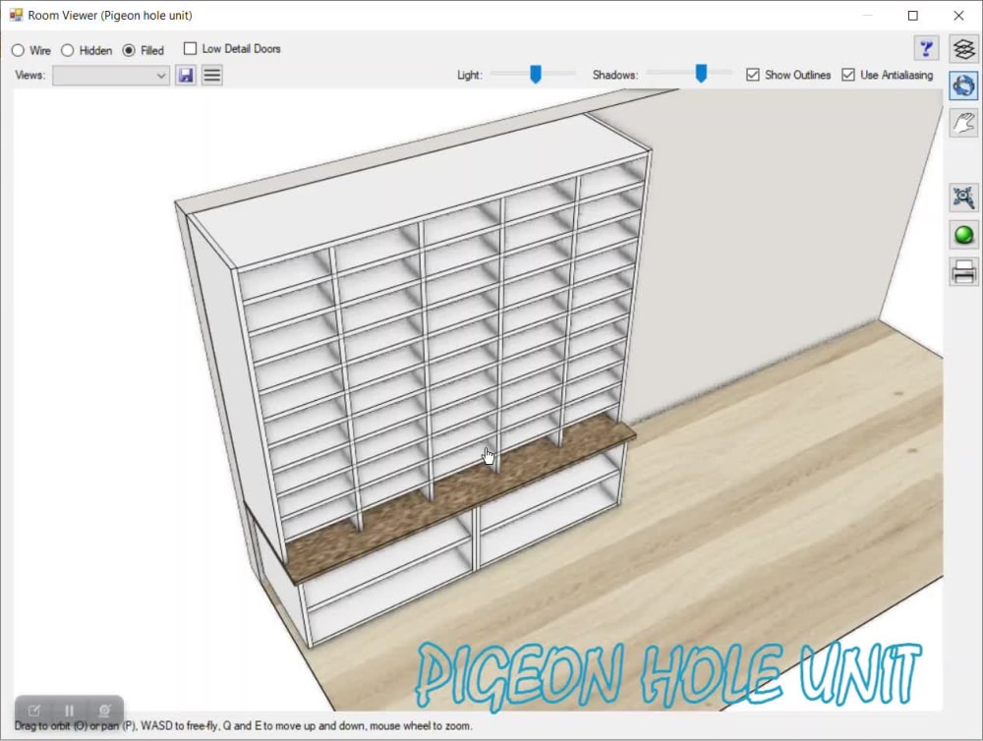
Task: Toggle the Show Outlines checkbox
Action: pyautogui.click(x=753, y=75)
